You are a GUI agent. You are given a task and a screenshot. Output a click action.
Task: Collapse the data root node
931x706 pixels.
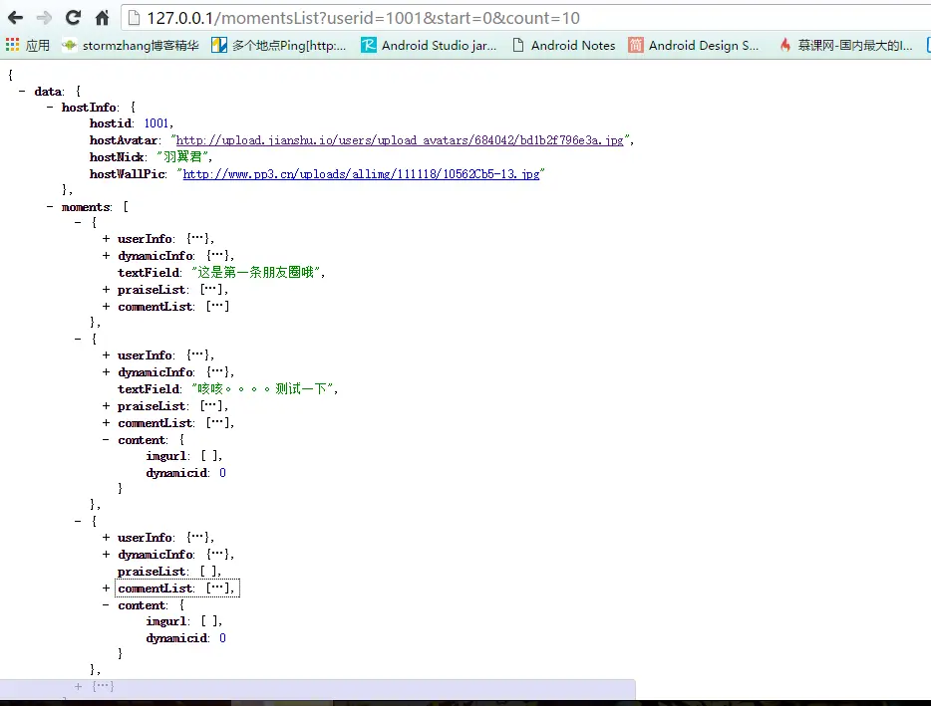pos(21,90)
